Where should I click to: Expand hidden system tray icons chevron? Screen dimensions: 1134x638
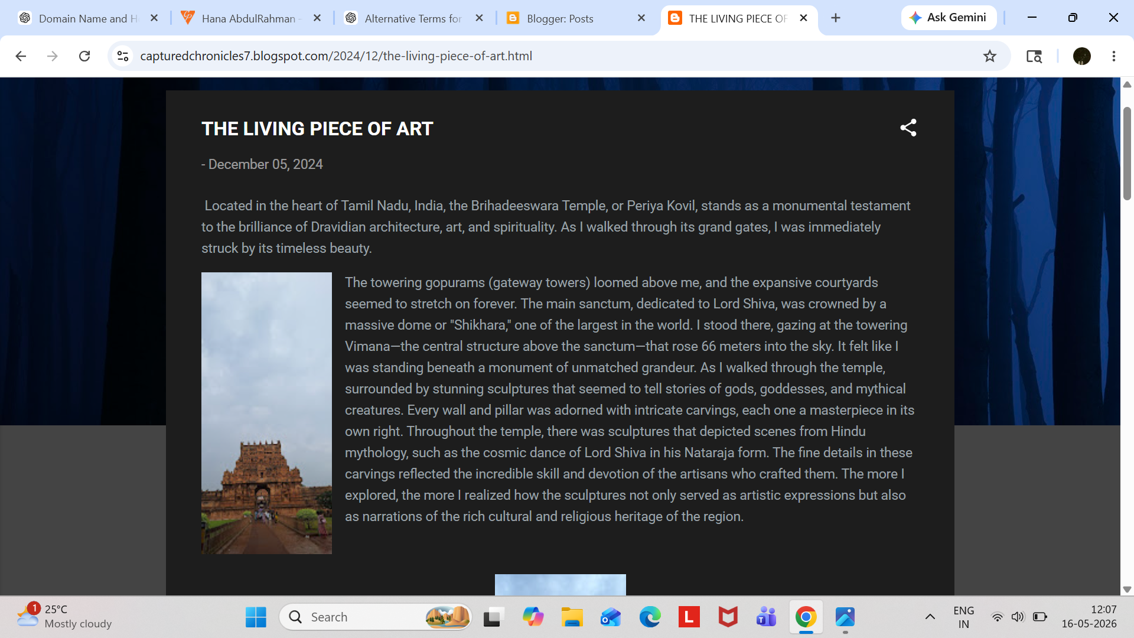tap(930, 617)
